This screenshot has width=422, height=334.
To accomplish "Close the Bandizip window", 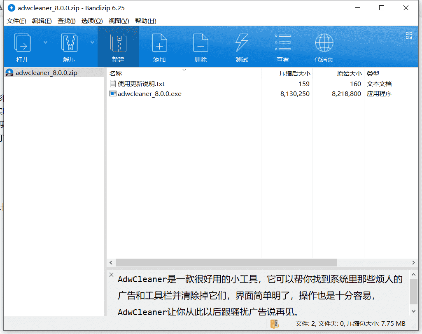I will pyautogui.click(x=406, y=8).
